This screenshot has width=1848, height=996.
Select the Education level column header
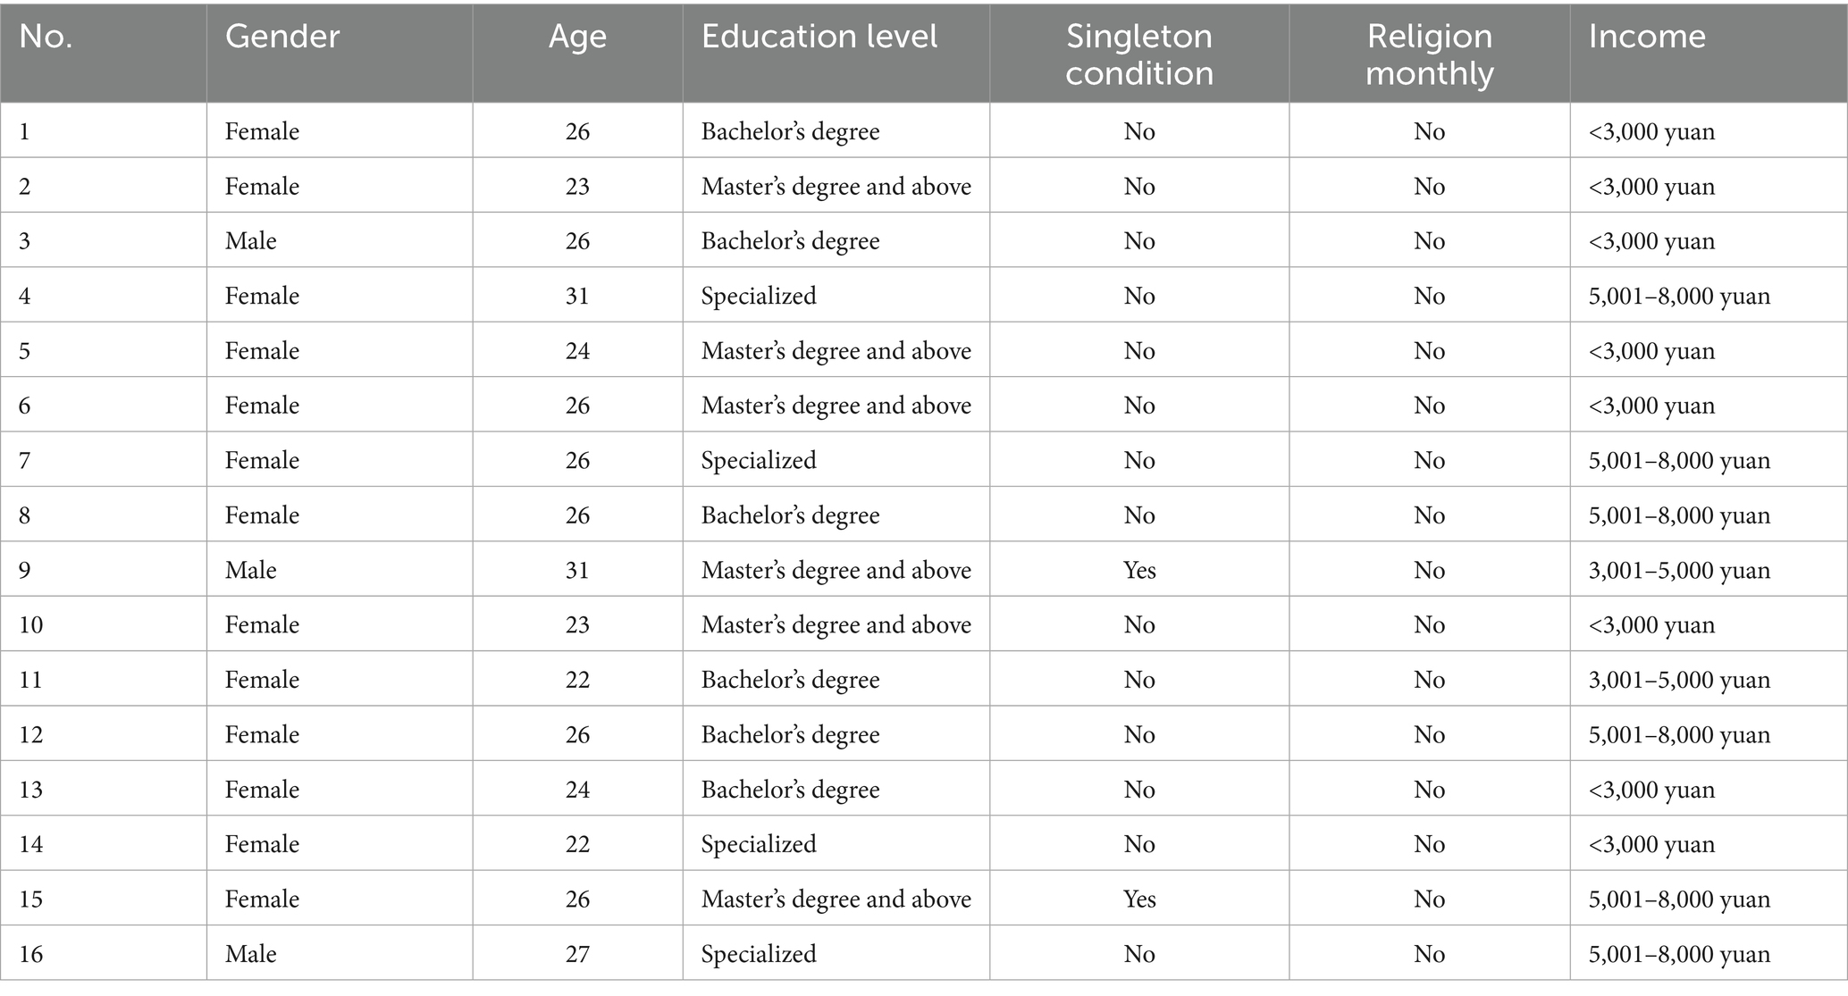[819, 37]
